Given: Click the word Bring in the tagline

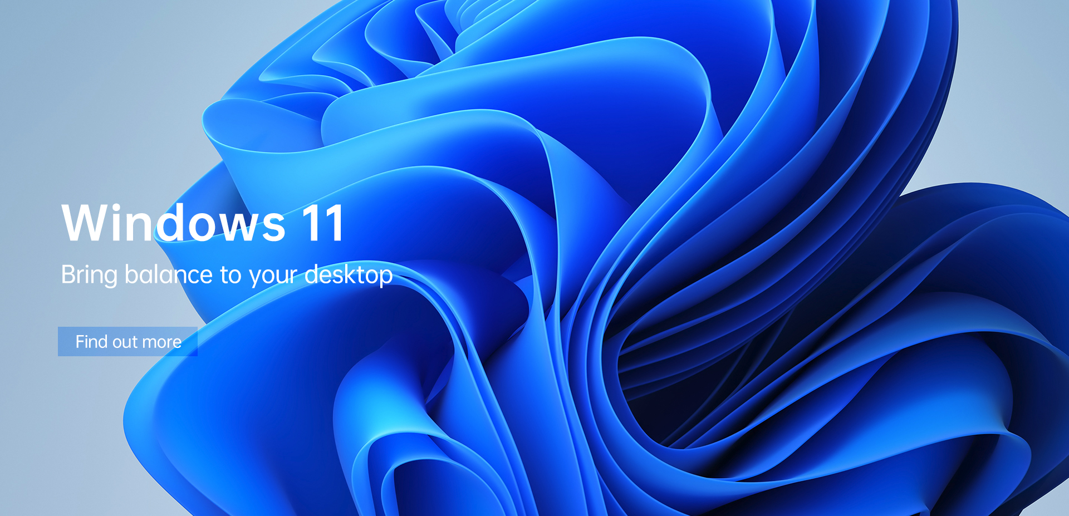Looking at the screenshot, I should tap(89, 275).
